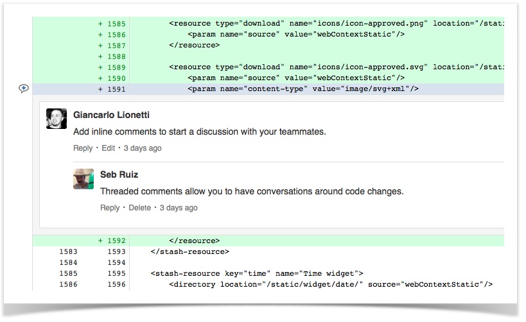
Task: Click the timestamp on Giancarlo's comment
Action: (x=142, y=148)
